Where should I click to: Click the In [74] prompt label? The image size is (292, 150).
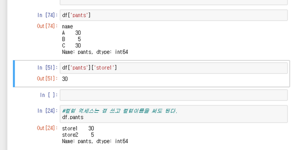click(47, 15)
